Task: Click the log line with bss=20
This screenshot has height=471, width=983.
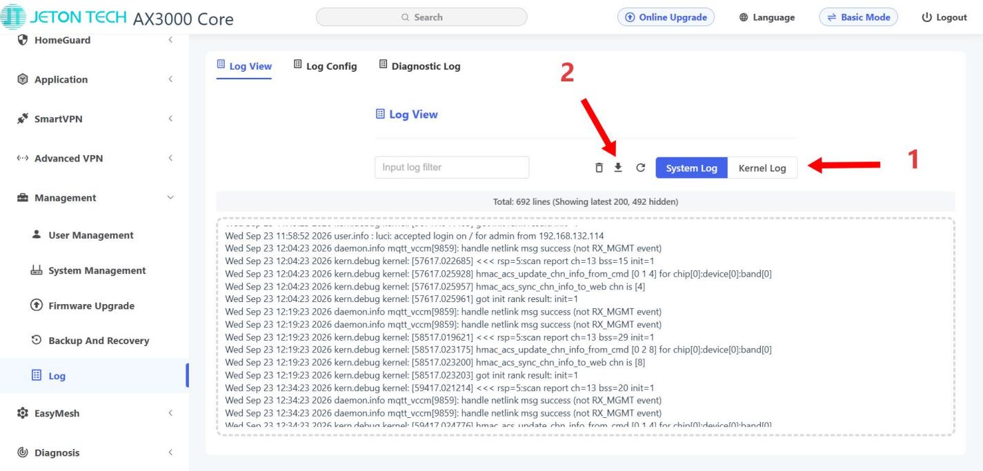Action: (x=439, y=388)
